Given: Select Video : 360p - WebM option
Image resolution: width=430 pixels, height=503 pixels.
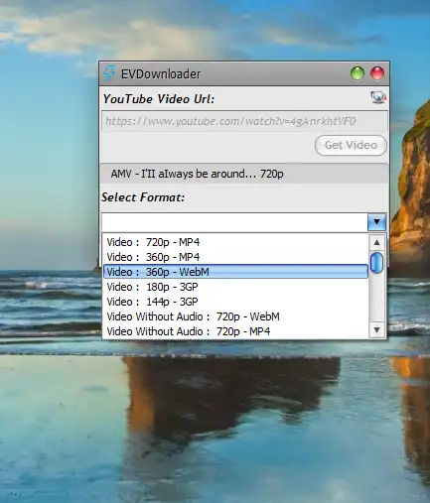Looking at the screenshot, I should point(235,272).
